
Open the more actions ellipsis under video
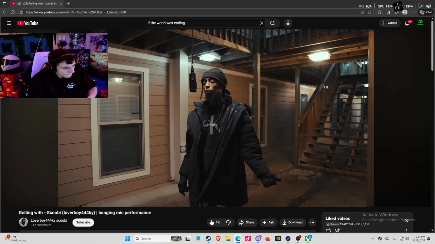pos(312,222)
